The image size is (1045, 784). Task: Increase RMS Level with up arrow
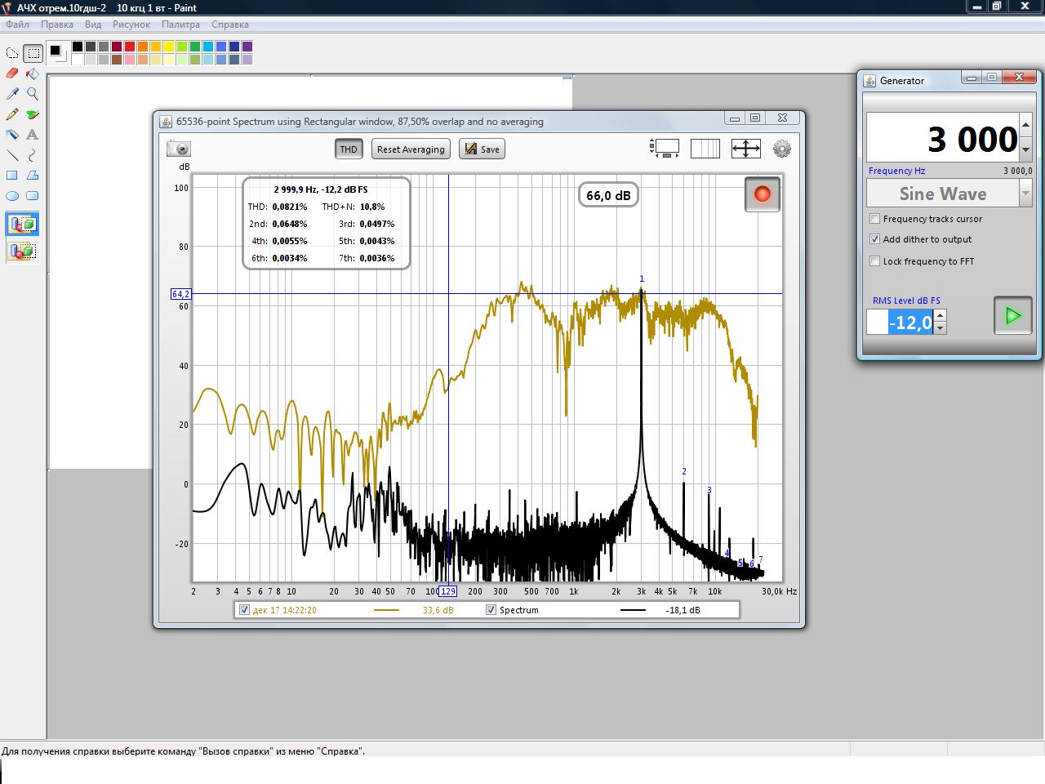[x=940, y=315]
